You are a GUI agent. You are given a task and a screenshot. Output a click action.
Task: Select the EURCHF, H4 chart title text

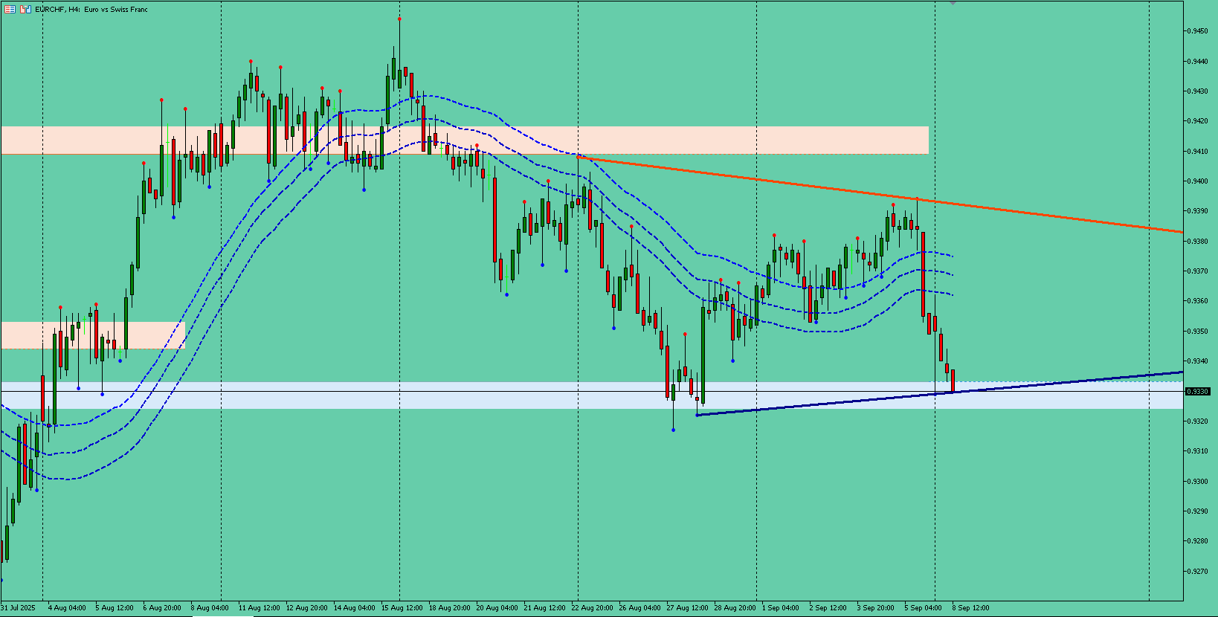pos(91,9)
